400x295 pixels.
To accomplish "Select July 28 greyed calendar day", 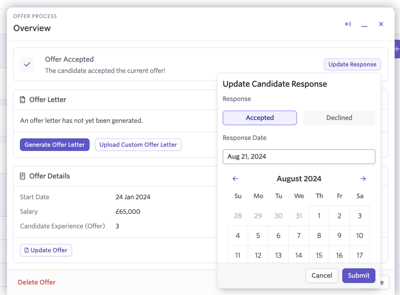I will (238, 216).
